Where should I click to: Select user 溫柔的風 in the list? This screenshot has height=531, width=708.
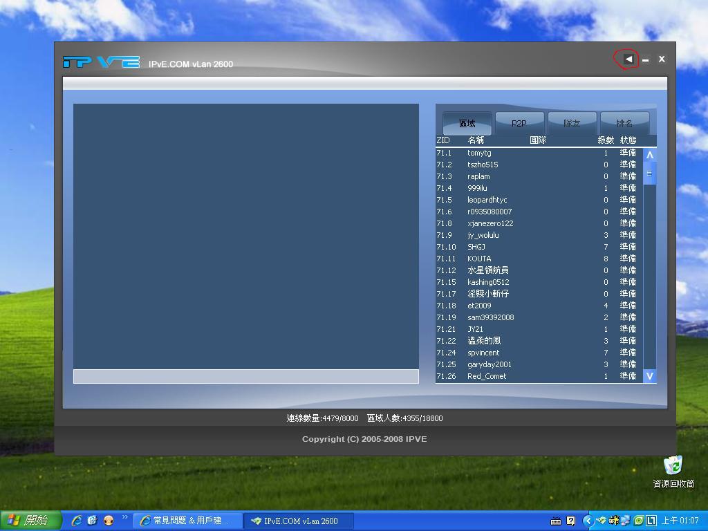(539, 341)
